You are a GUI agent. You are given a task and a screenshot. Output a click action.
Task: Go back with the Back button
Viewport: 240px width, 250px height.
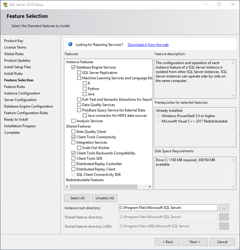click(167, 242)
